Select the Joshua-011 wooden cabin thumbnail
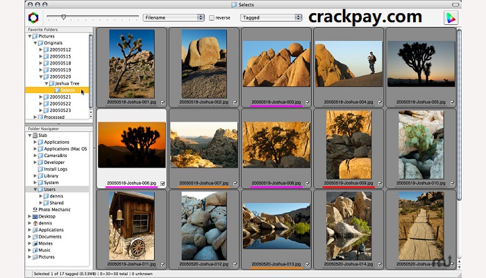 132,226
